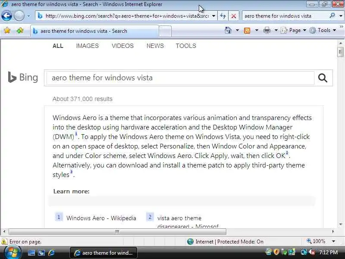Click 'Internet | Protected Mode: On' status

coord(225,242)
